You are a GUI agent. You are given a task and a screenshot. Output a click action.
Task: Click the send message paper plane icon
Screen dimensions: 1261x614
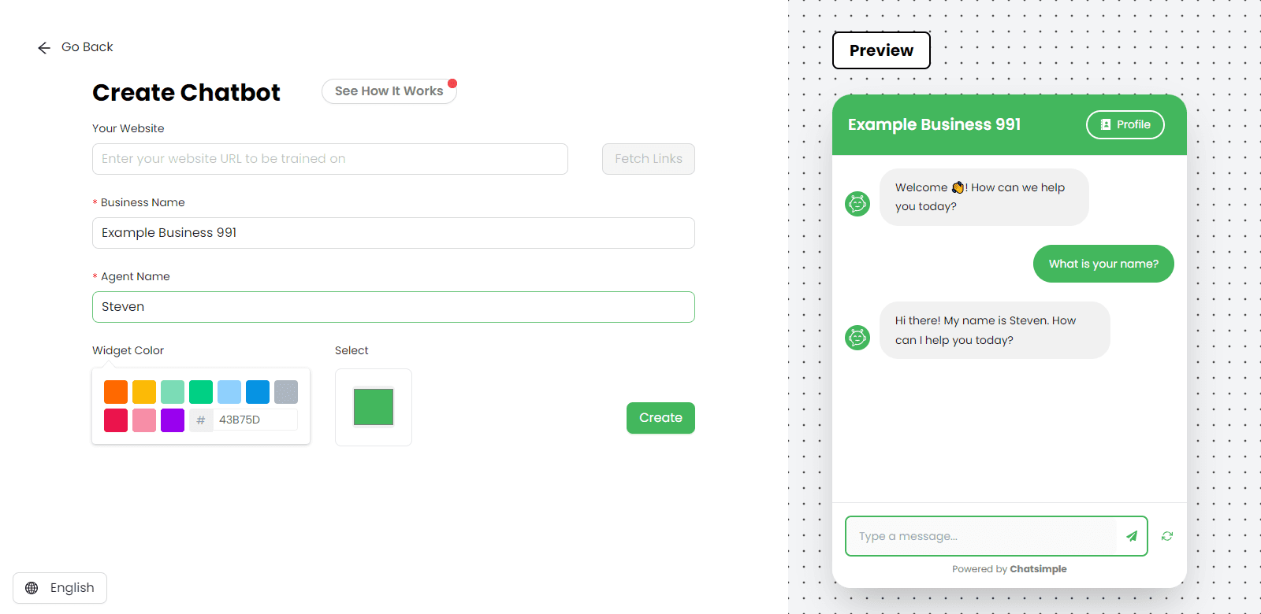coord(1132,536)
